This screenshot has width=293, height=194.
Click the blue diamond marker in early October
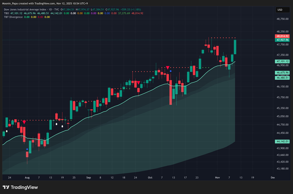click(171, 71)
